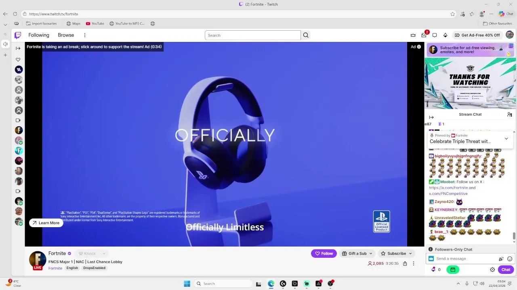Open the YouTube bookmark
This screenshot has height=290, width=517.
[95, 24]
